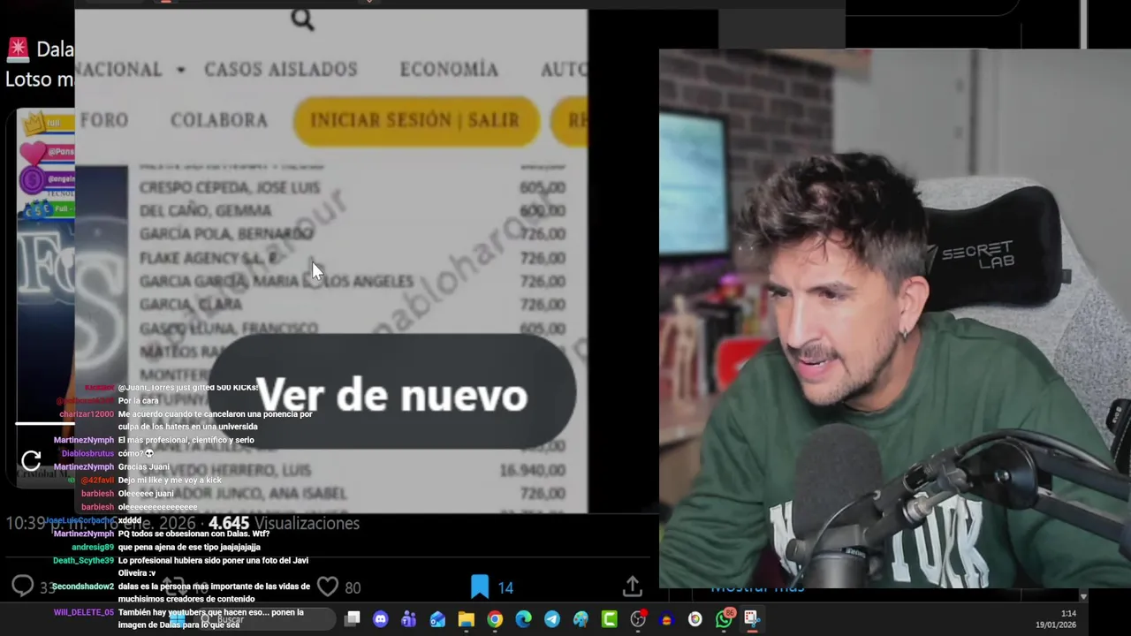This screenshot has height=636, width=1131.
Task: Open the CASOS AISLADOS menu section
Action: 280,70
